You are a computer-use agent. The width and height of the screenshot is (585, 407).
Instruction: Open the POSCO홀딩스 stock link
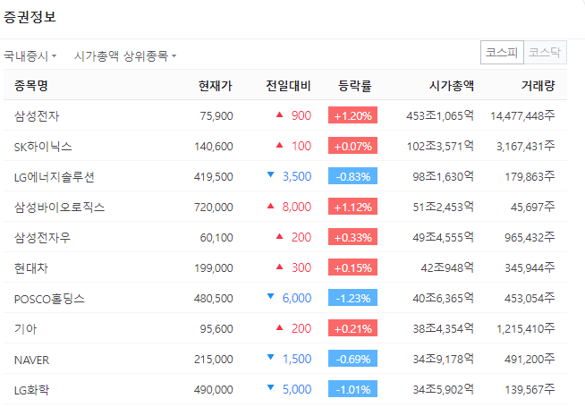[x=49, y=299]
